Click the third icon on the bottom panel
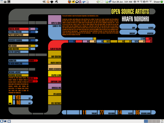 9,121
